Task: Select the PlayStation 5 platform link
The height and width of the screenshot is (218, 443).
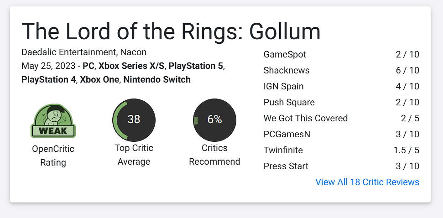Action: [196, 66]
